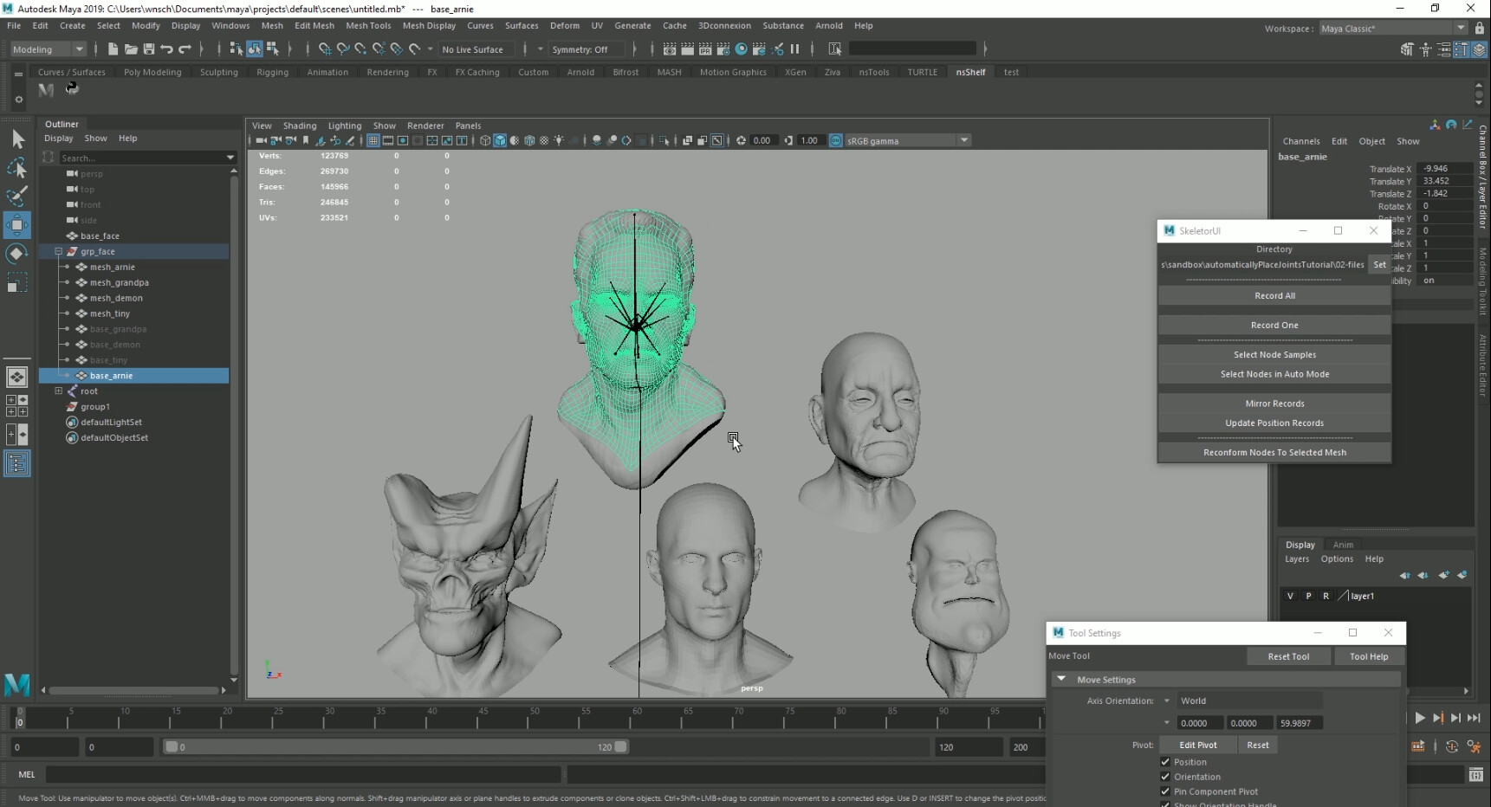Open the sRGB gamma dropdown

(965, 140)
